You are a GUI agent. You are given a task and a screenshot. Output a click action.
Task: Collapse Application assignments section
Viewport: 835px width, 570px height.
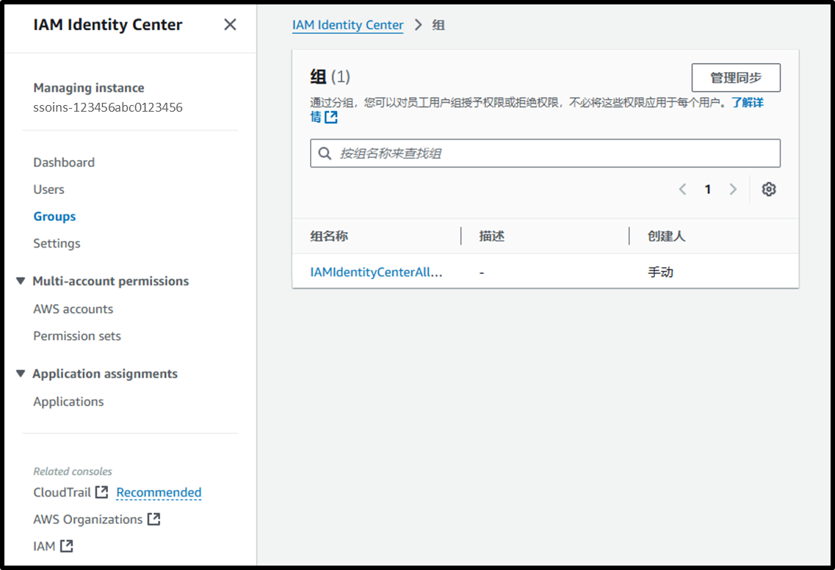[21, 373]
